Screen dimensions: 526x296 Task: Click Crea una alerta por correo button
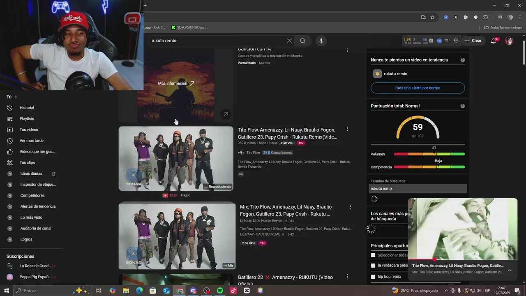[x=418, y=88]
